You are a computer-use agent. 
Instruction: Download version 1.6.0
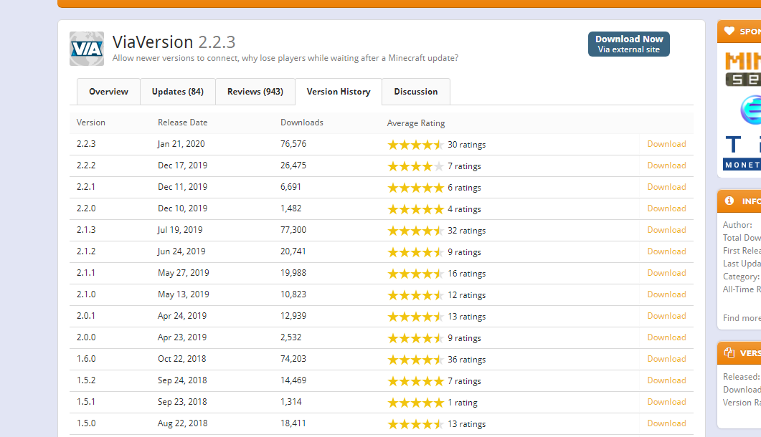[x=666, y=359]
